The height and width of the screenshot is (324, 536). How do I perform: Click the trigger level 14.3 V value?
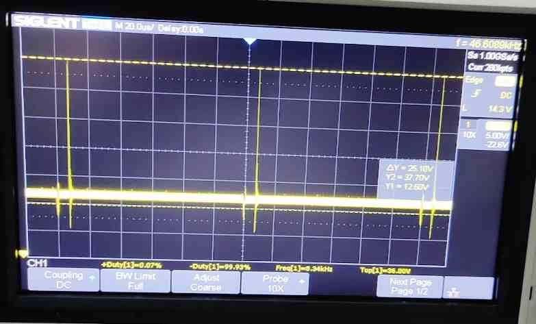pyautogui.click(x=500, y=109)
